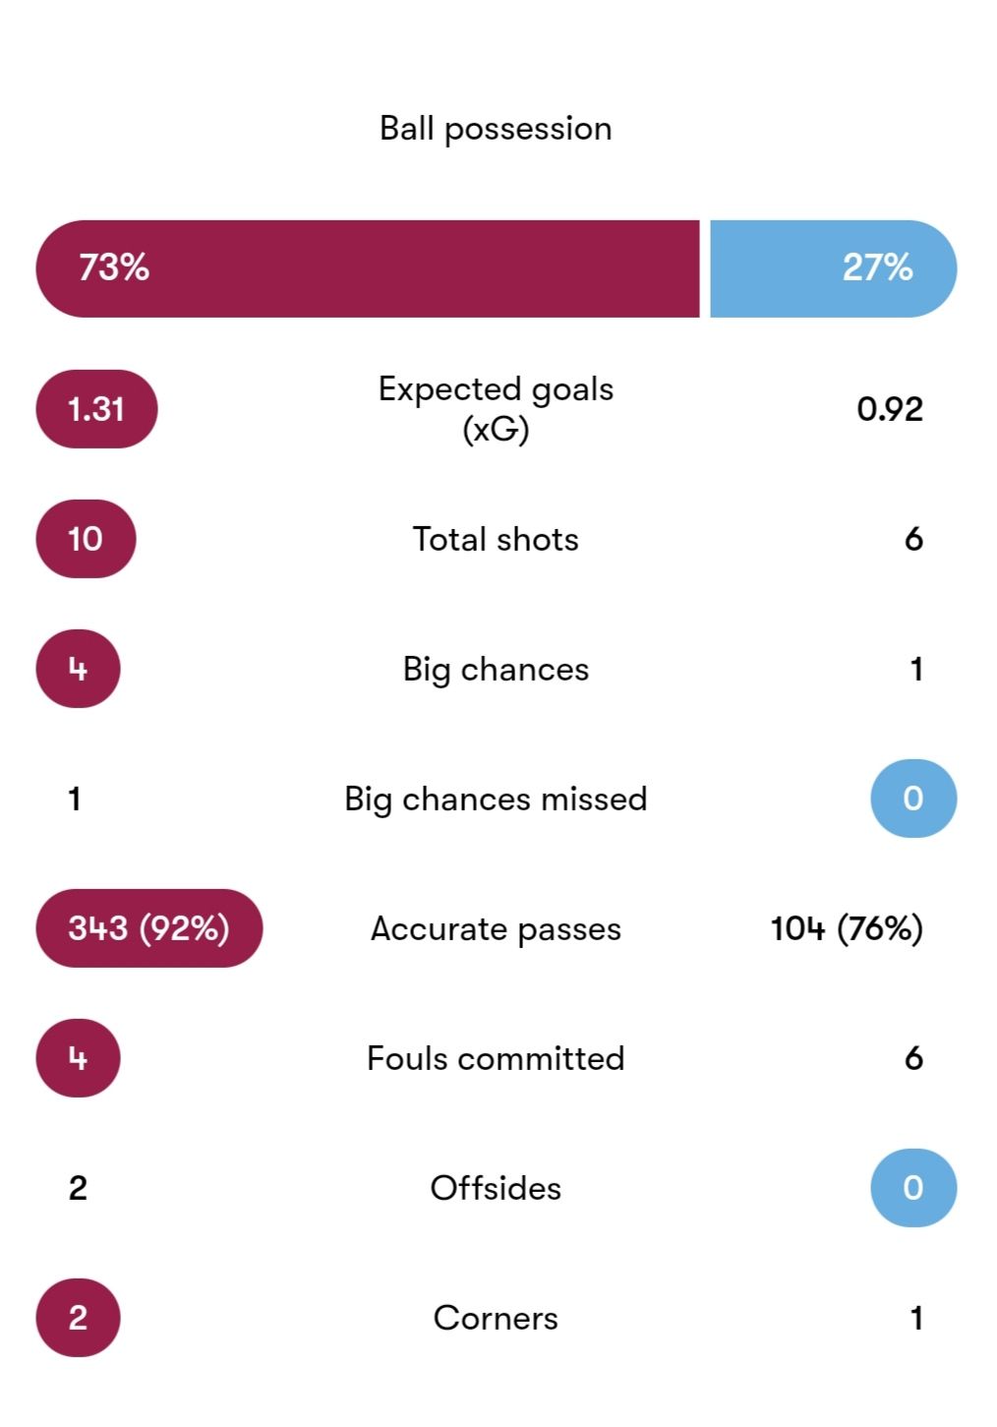Select the Accurate passes label

coord(496,929)
